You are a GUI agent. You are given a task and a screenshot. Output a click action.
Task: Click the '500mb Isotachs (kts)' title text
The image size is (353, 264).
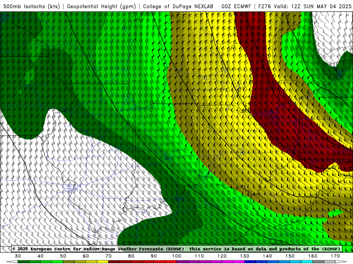click(31, 6)
